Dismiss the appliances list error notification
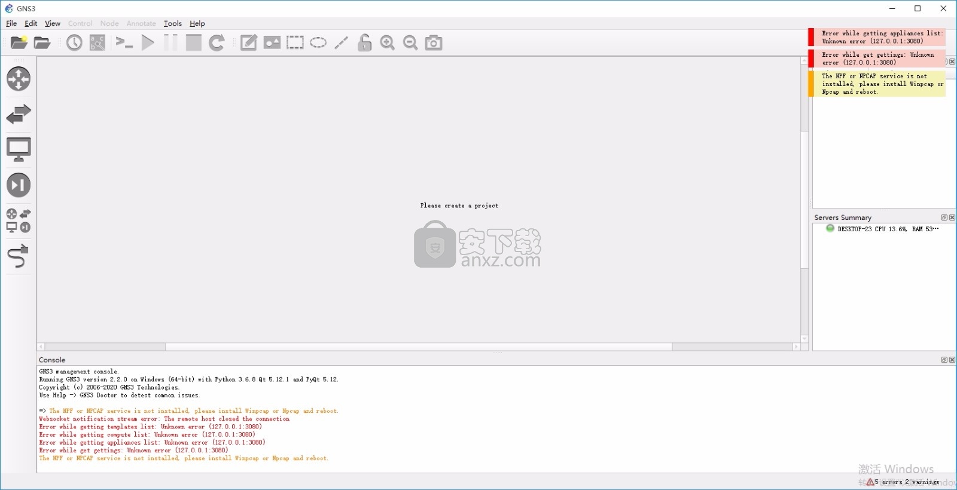The image size is (957, 490). (x=877, y=37)
